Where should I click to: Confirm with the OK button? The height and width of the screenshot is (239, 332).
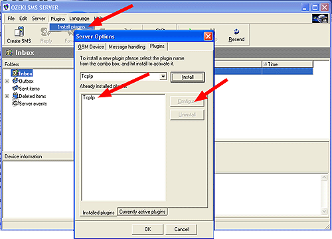click(x=147, y=229)
